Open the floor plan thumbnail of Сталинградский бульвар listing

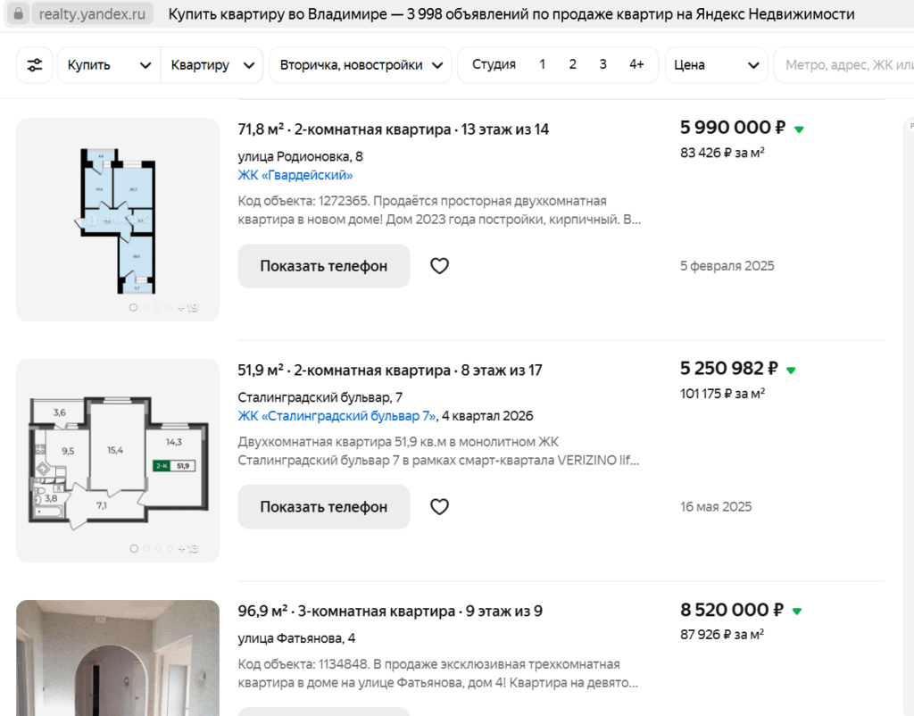118,461
